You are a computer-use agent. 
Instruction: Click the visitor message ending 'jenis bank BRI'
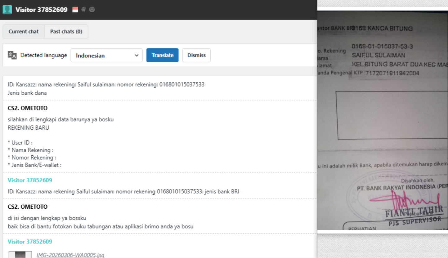point(123,191)
